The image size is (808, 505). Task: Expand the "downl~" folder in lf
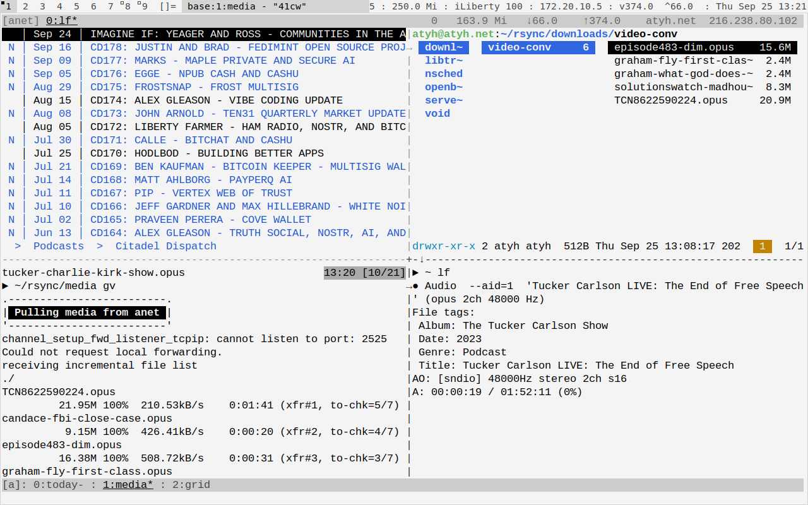point(443,47)
